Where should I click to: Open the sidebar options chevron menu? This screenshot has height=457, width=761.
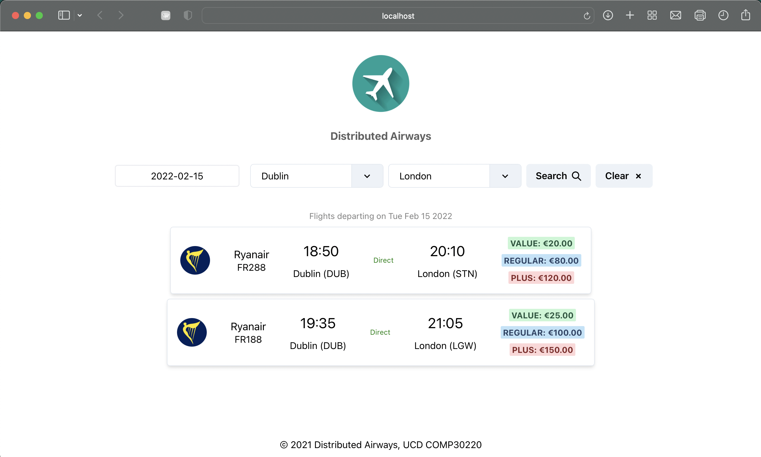[x=80, y=15]
